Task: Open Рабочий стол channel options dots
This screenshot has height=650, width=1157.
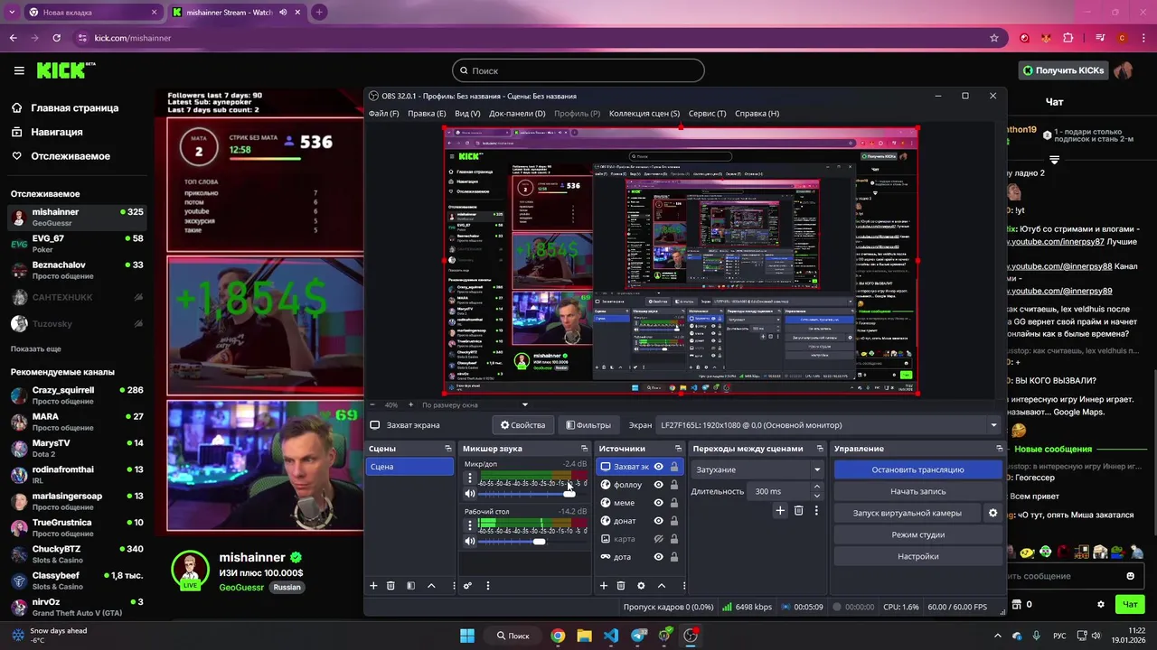Action: tap(469, 525)
